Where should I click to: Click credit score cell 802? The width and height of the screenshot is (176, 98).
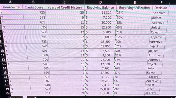pyautogui.click(x=40, y=81)
